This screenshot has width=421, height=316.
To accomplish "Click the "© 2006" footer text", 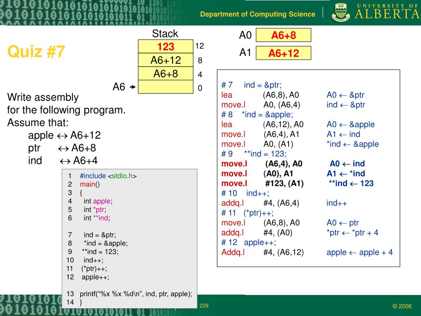I will (x=402, y=306).
